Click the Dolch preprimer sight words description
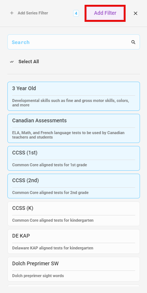The height and width of the screenshot is (293, 147). 38,276
